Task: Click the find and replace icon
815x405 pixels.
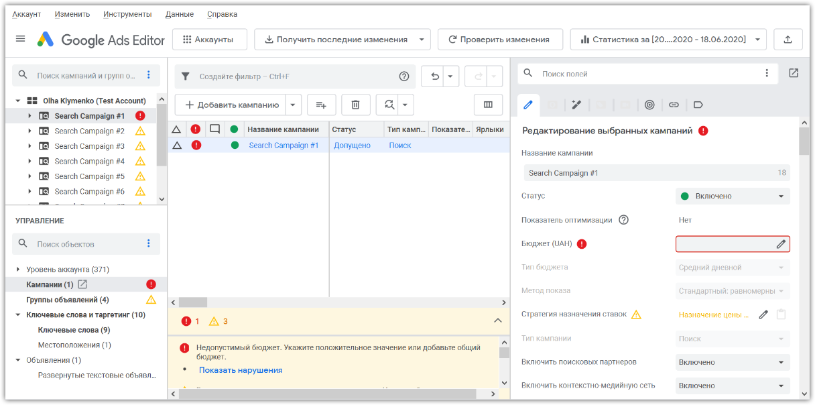Action: click(389, 105)
